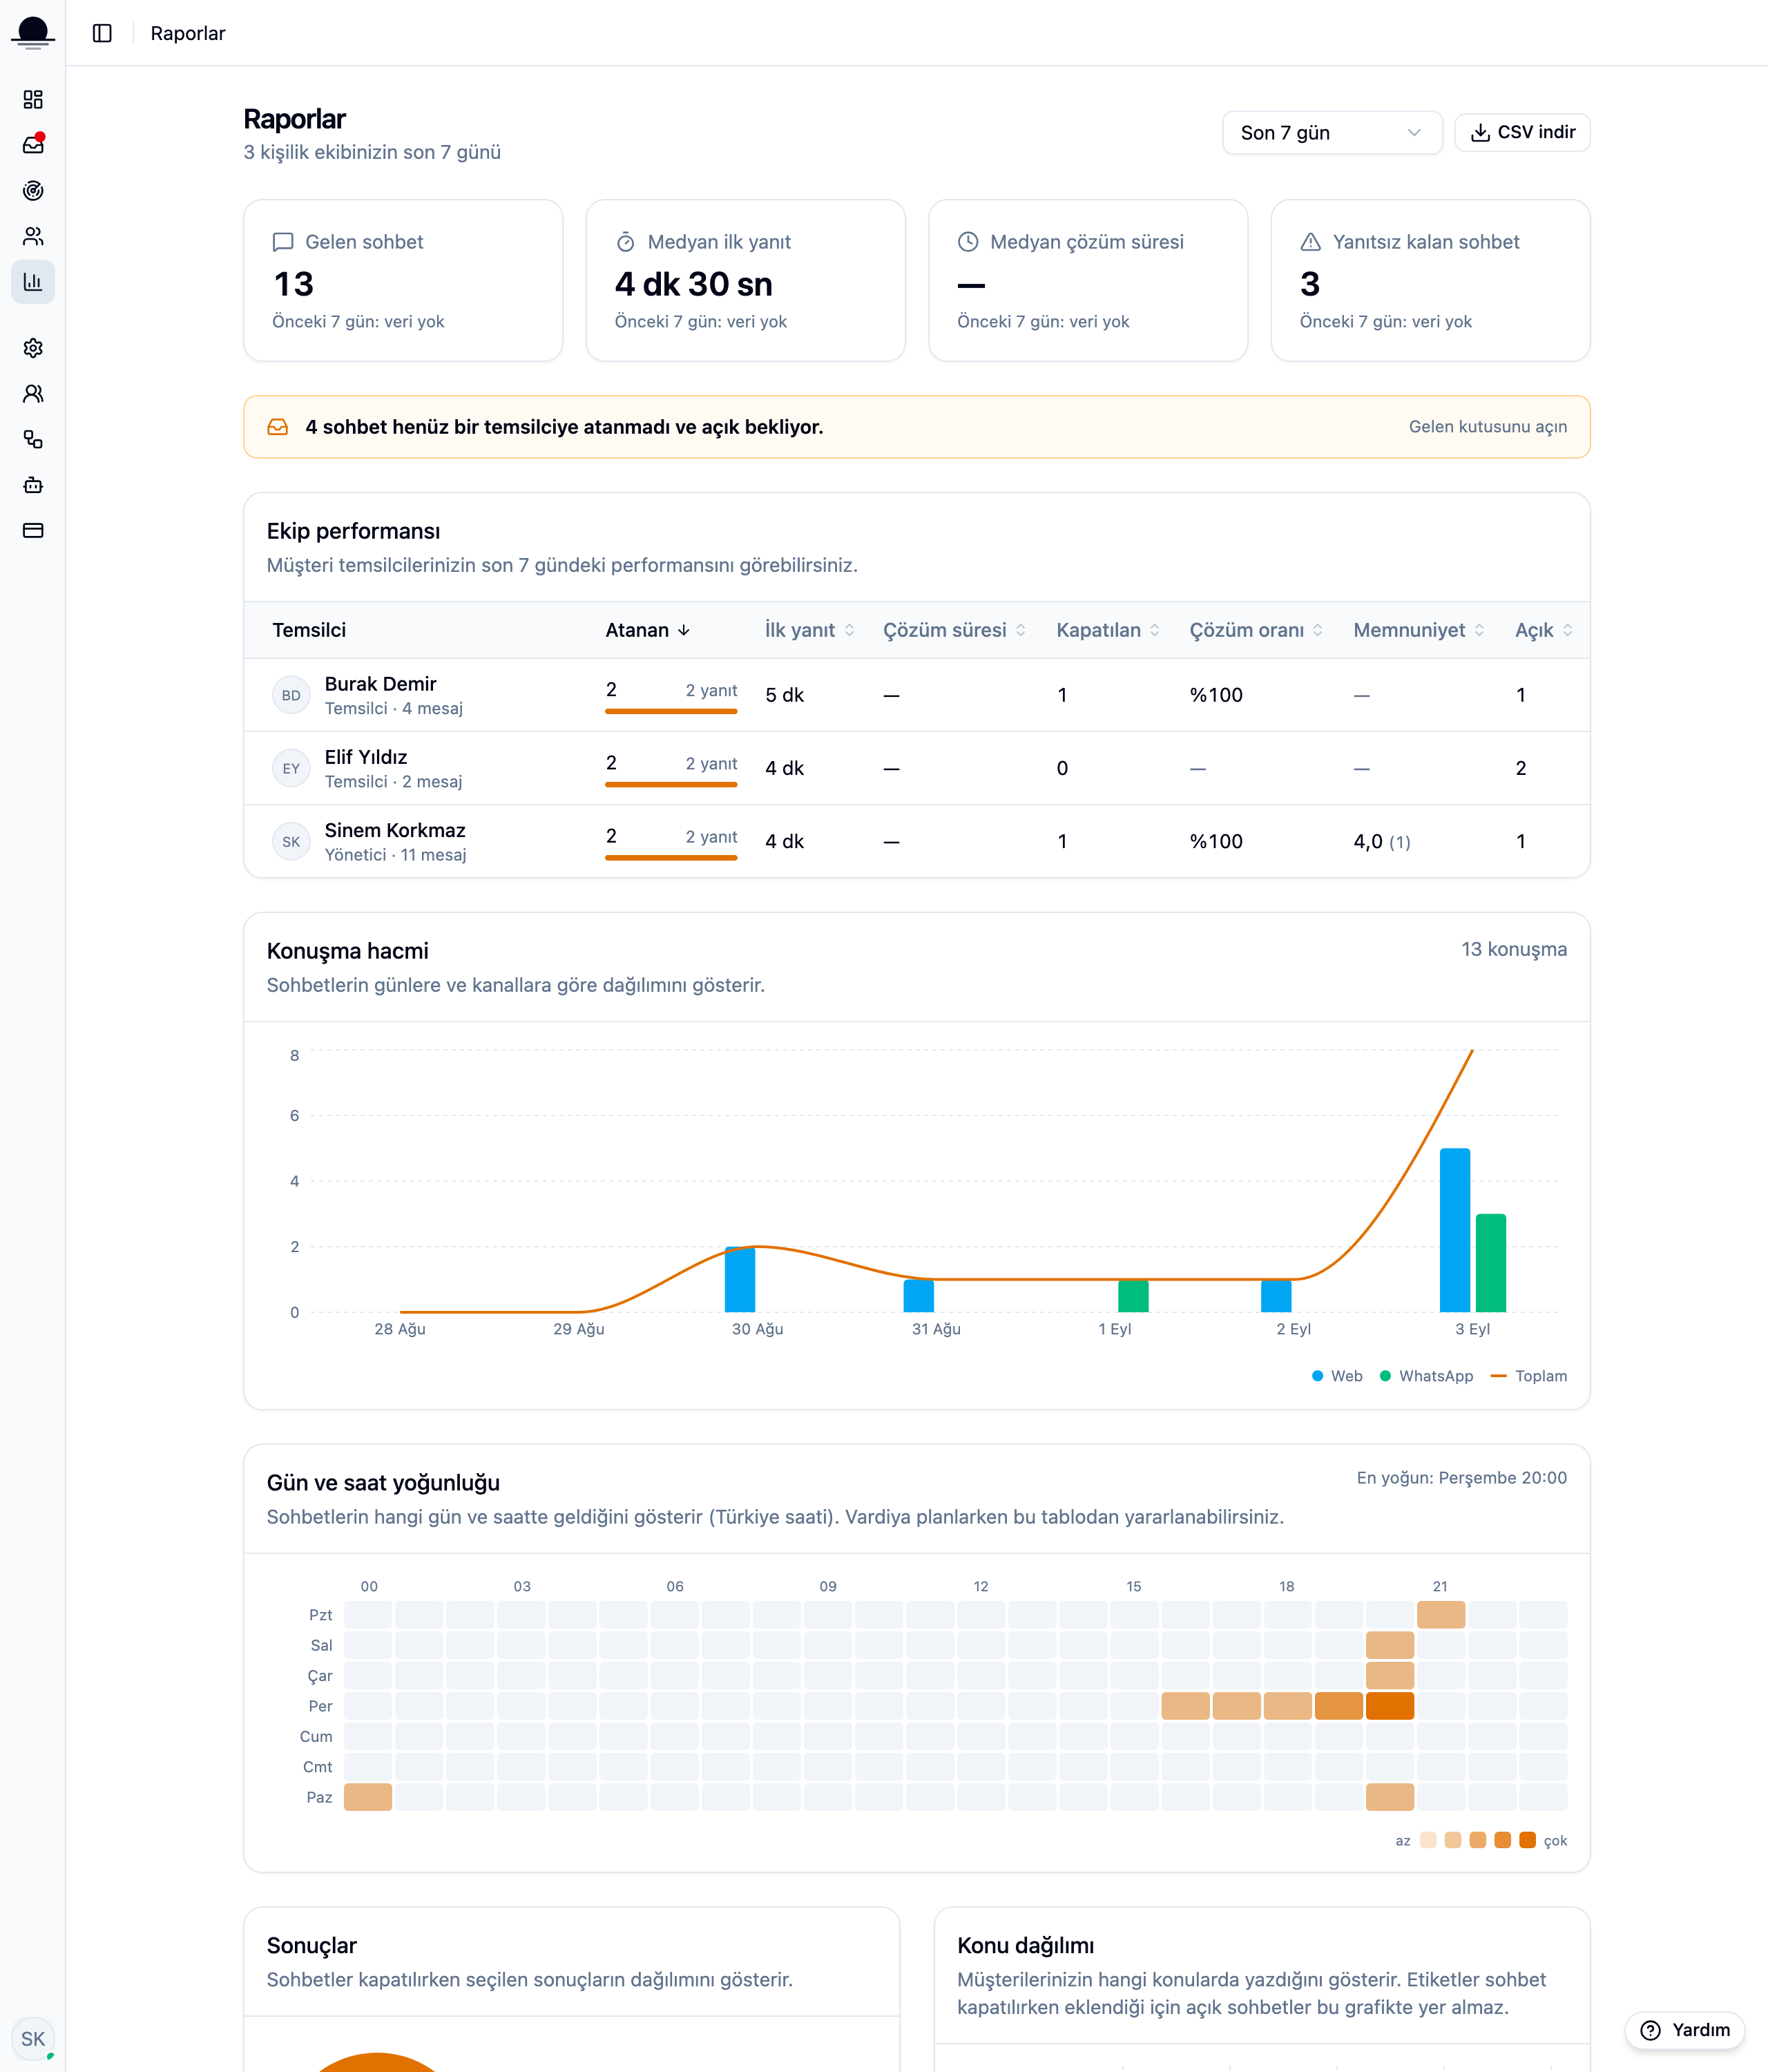Click the blue Web bar on 30 Ağu
1768x2072 pixels.
click(740, 1279)
